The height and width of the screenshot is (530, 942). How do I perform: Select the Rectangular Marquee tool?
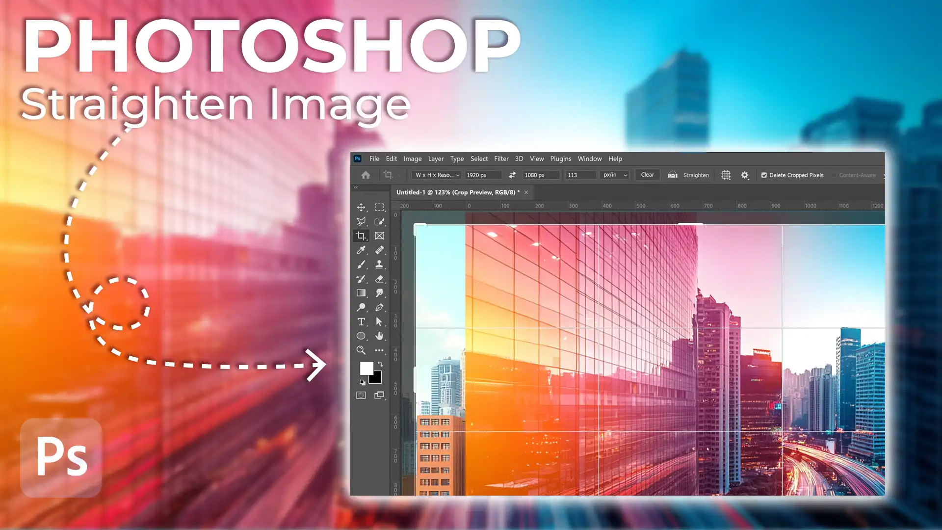point(379,208)
